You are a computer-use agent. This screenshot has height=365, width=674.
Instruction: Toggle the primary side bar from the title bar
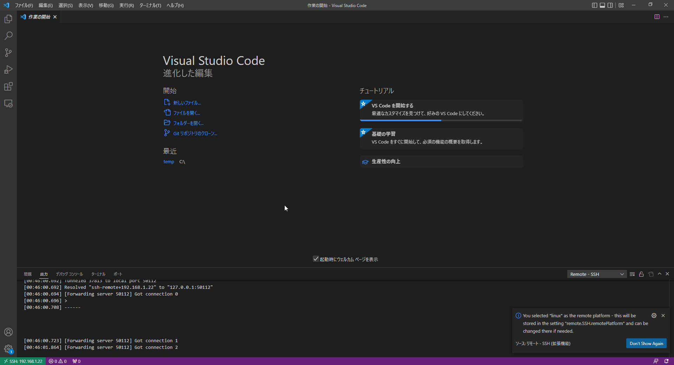(x=594, y=5)
